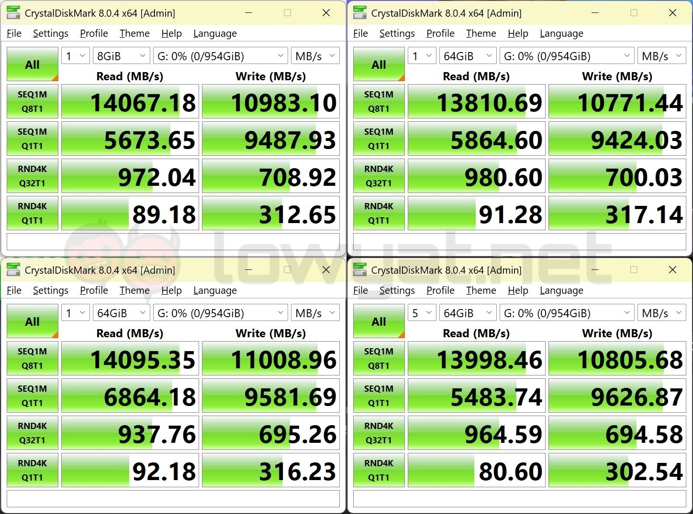Select the write result 695.26
This screenshot has height=514, width=693.
pos(271,433)
